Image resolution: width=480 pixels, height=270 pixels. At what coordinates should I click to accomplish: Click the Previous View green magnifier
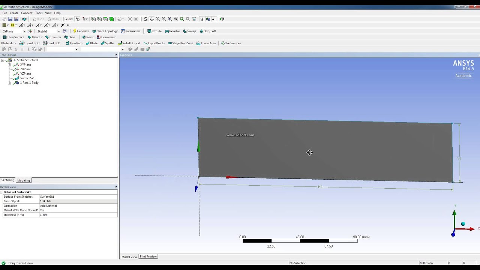181,19
